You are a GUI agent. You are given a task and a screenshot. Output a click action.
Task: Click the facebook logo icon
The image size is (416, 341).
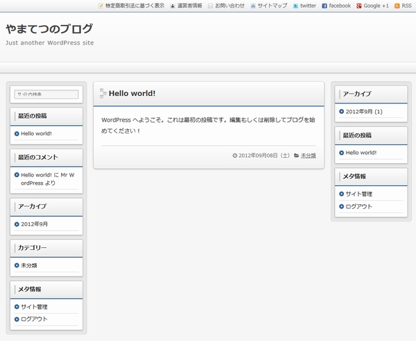(x=324, y=6)
